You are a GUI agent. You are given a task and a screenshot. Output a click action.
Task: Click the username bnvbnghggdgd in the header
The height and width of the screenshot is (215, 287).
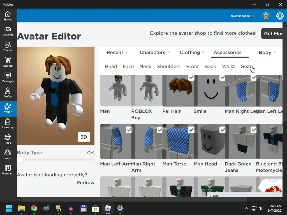click(243, 16)
